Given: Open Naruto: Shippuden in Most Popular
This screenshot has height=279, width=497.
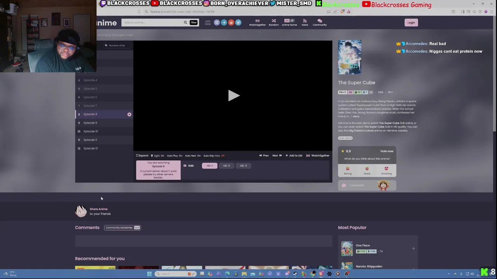Looking at the screenshot, I should [369, 266].
